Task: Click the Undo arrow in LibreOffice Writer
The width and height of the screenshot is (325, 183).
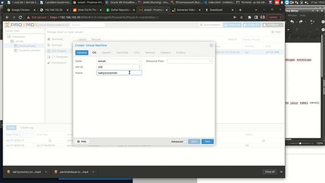Action: (292, 21)
